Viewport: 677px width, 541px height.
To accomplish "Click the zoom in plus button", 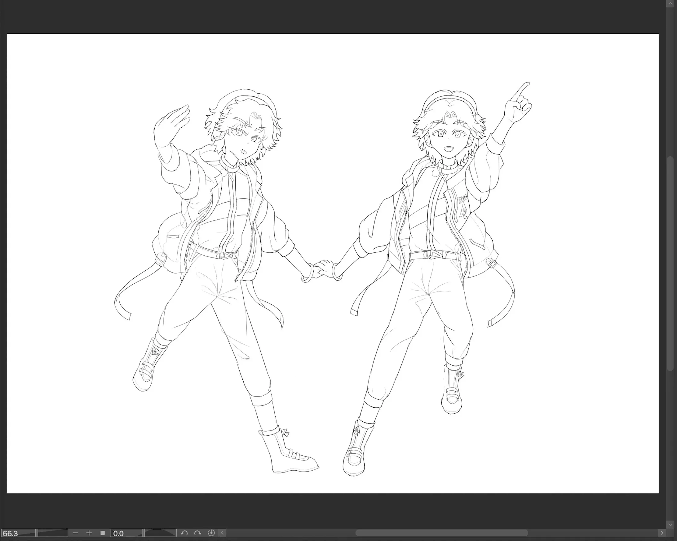I will pos(89,533).
